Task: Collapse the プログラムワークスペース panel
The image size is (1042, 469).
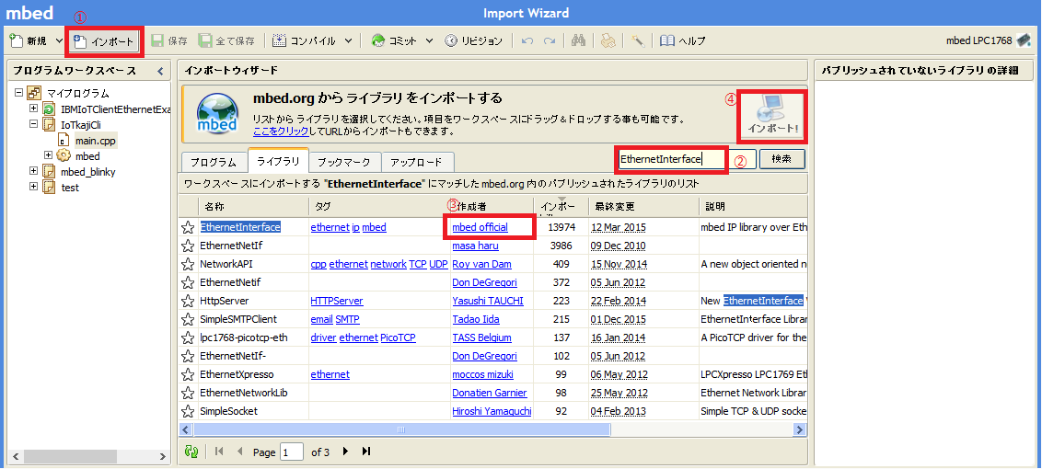Action: pyautogui.click(x=159, y=71)
